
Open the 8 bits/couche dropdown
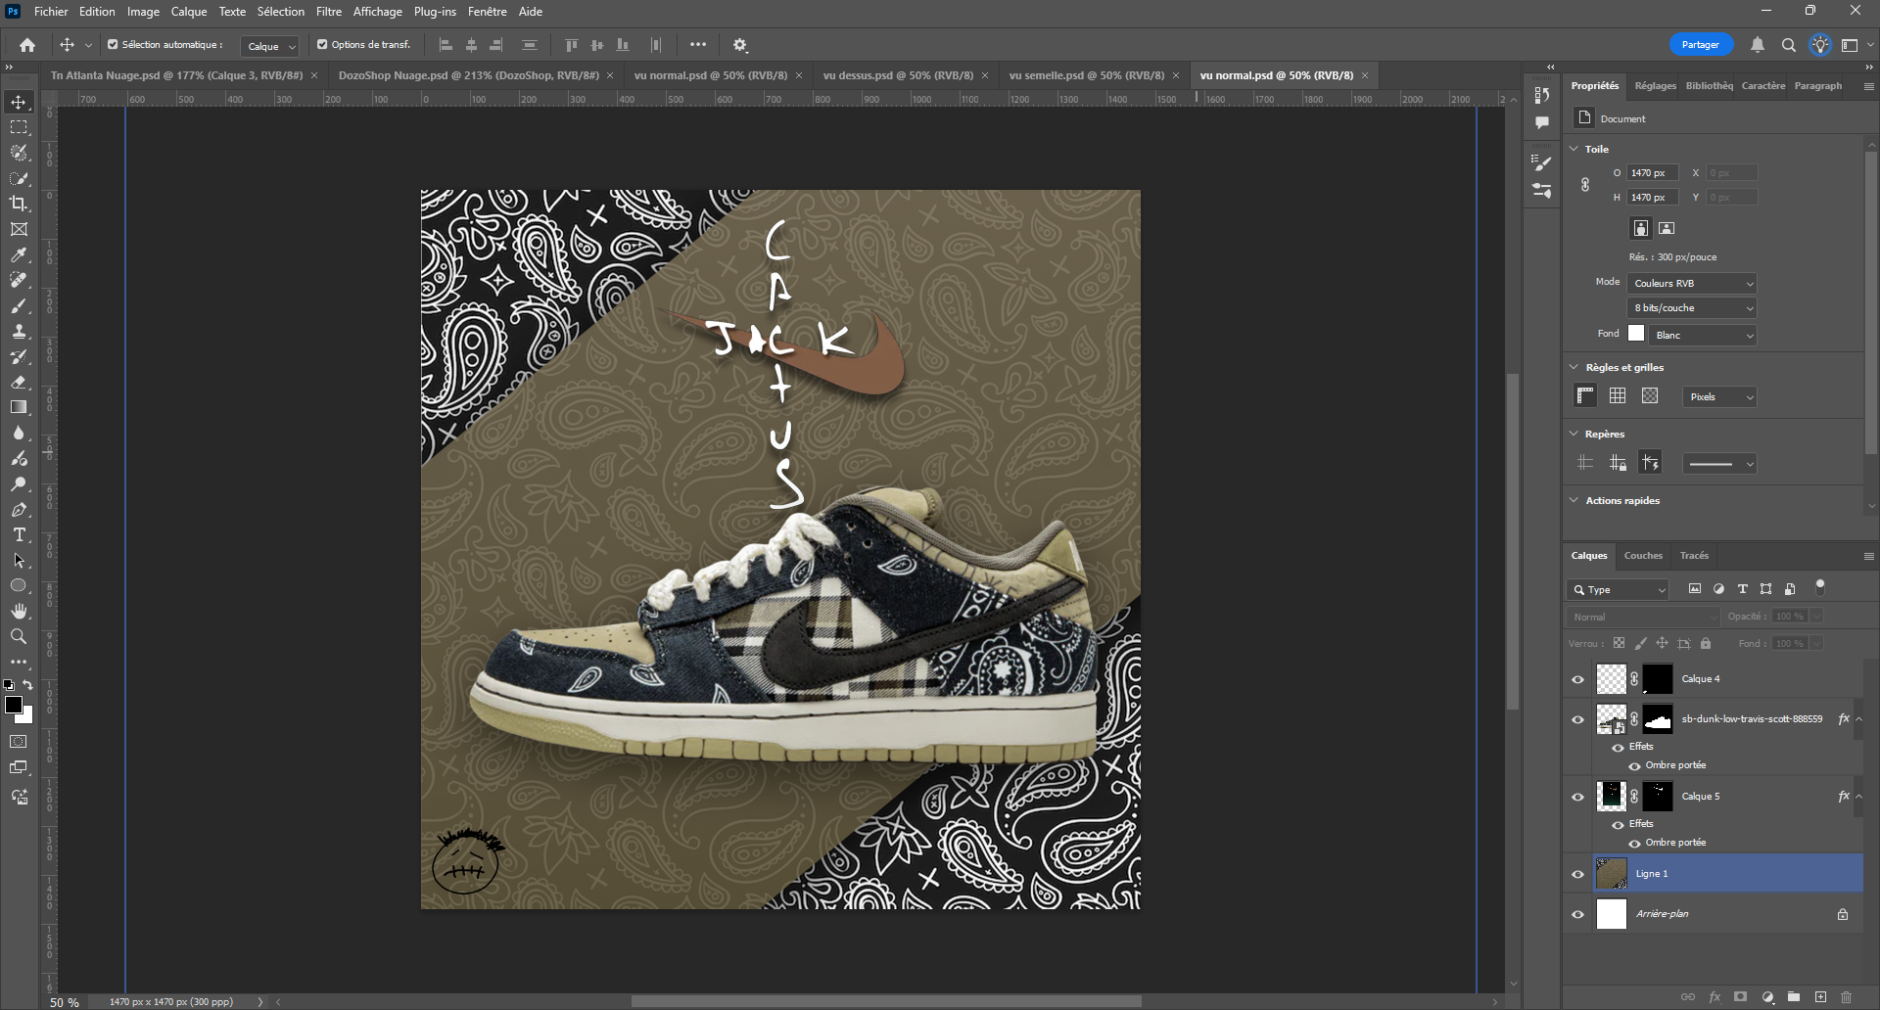(1693, 308)
